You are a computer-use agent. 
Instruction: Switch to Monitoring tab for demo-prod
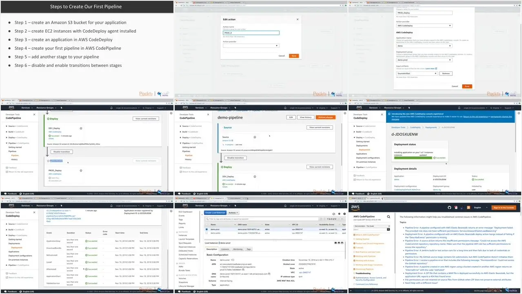click(x=238, y=249)
